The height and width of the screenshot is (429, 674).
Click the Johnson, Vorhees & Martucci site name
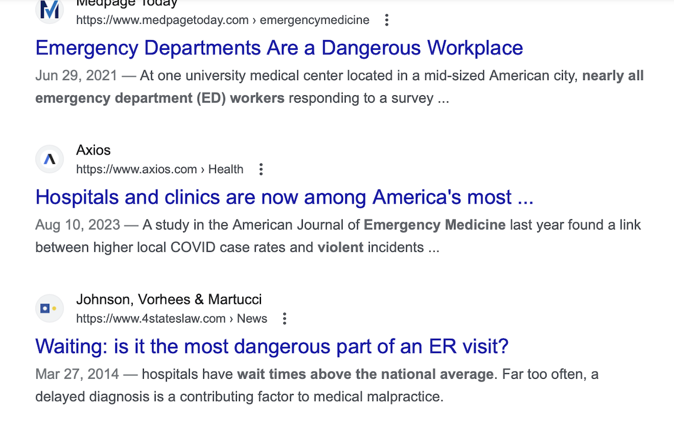pos(168,300)
